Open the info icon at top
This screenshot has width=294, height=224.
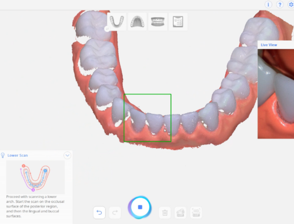(x=268, y=4)
